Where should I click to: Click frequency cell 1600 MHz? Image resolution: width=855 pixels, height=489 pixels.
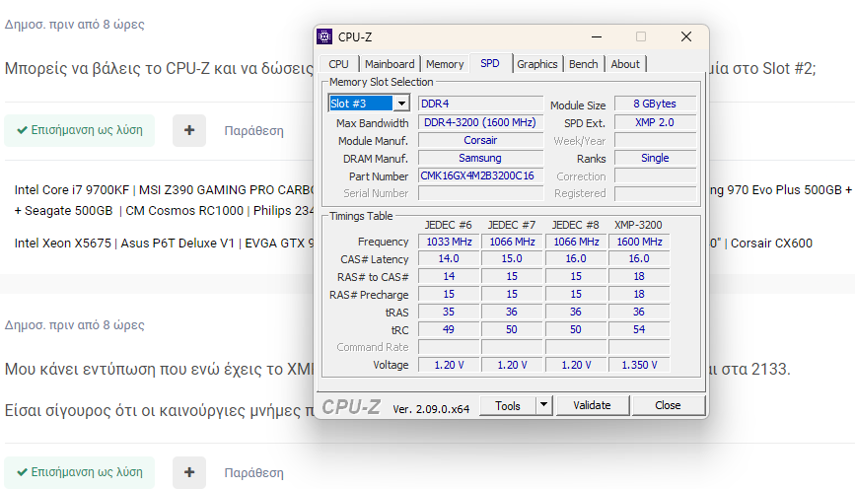(x=639, y=242)
